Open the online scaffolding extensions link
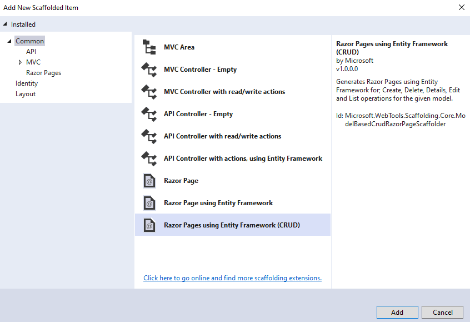The height and width of the screenshot is (322, 470). tap(232, 278)
